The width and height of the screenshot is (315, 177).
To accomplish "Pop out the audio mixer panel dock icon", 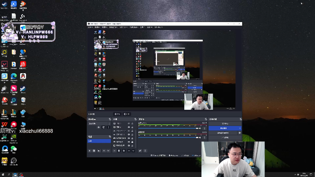I will pos(206,119).
